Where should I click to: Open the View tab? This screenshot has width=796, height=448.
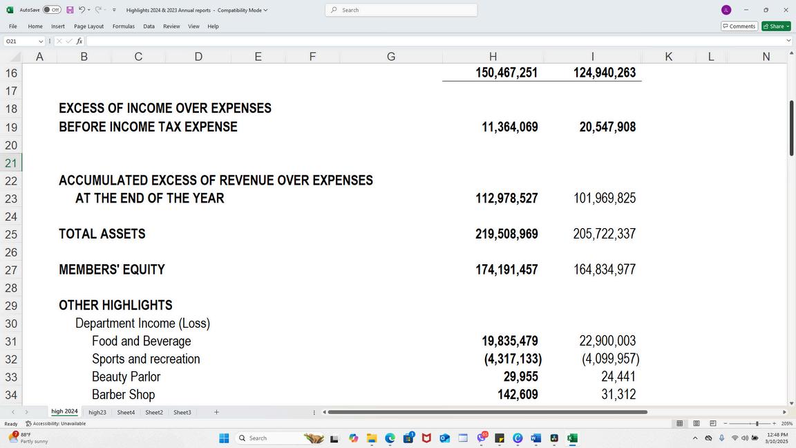point(194,26)
